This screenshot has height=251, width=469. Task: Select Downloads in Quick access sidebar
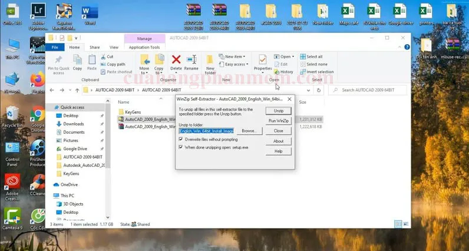pos(74,124)
